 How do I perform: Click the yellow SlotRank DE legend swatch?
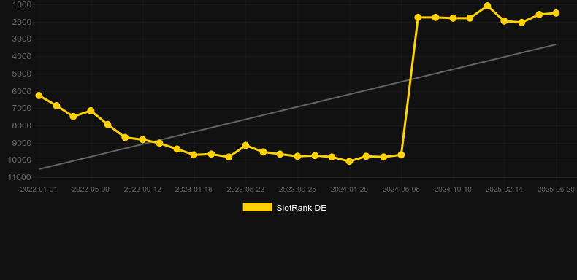[x=258, y=207]
